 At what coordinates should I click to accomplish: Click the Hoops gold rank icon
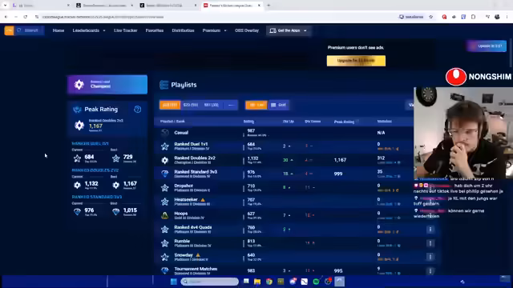(165, 215)
